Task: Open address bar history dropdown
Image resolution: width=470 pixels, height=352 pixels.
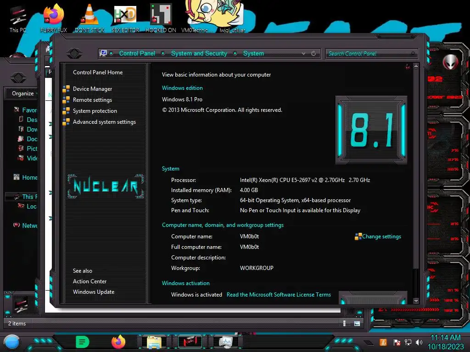Action: tap(304, 53)
